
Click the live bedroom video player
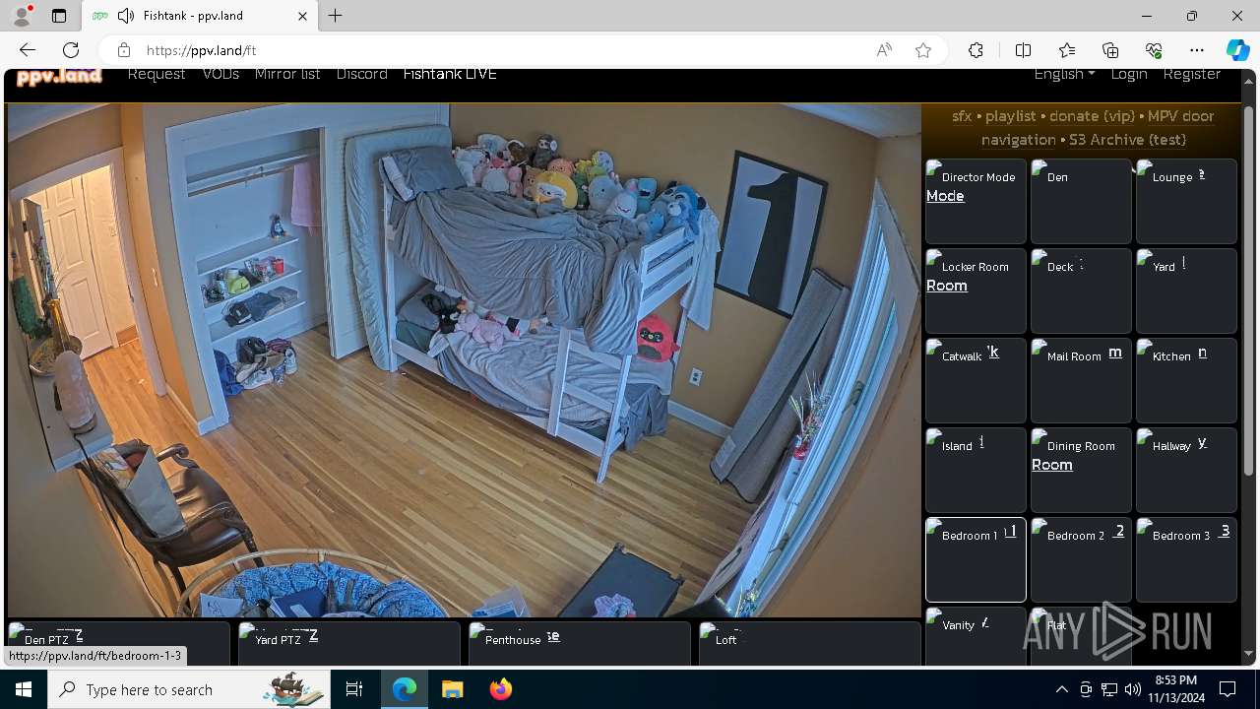tap(464, 360)
